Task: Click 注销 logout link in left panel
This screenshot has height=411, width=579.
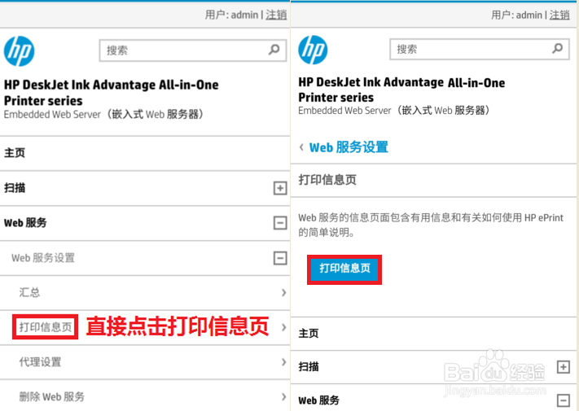Action: 276,15
